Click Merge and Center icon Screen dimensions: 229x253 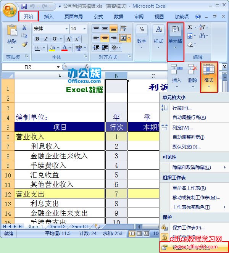click(x=123, y=38)
